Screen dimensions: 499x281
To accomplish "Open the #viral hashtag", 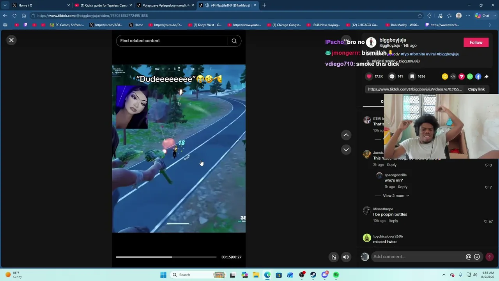I will pyautogui.click(x=430, y=54).
